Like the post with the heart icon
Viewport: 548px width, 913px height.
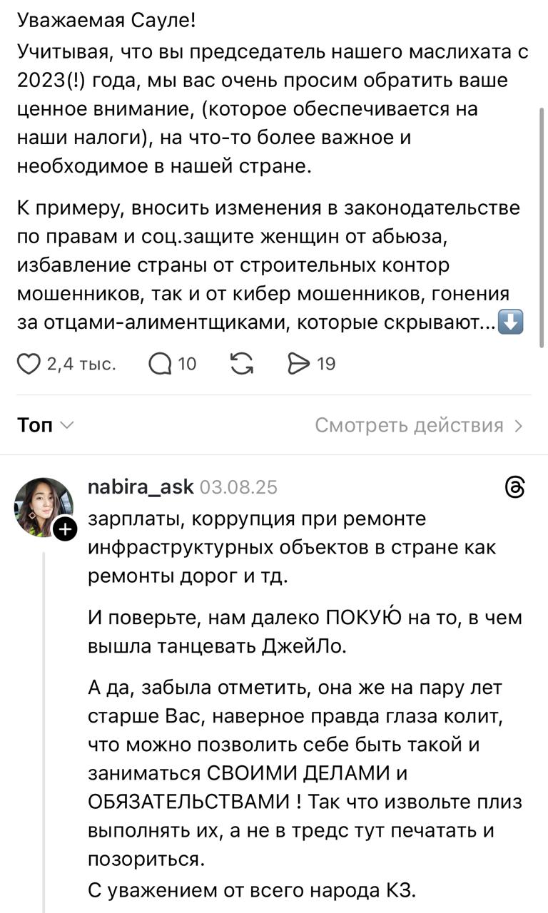(29, 364)
